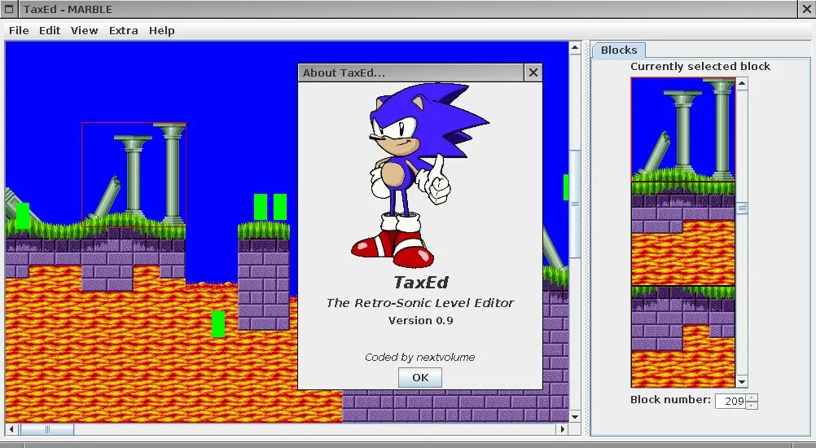Click the level view scroll up arrow
This screenshot has width=816, height=448.
pos(574,48)
